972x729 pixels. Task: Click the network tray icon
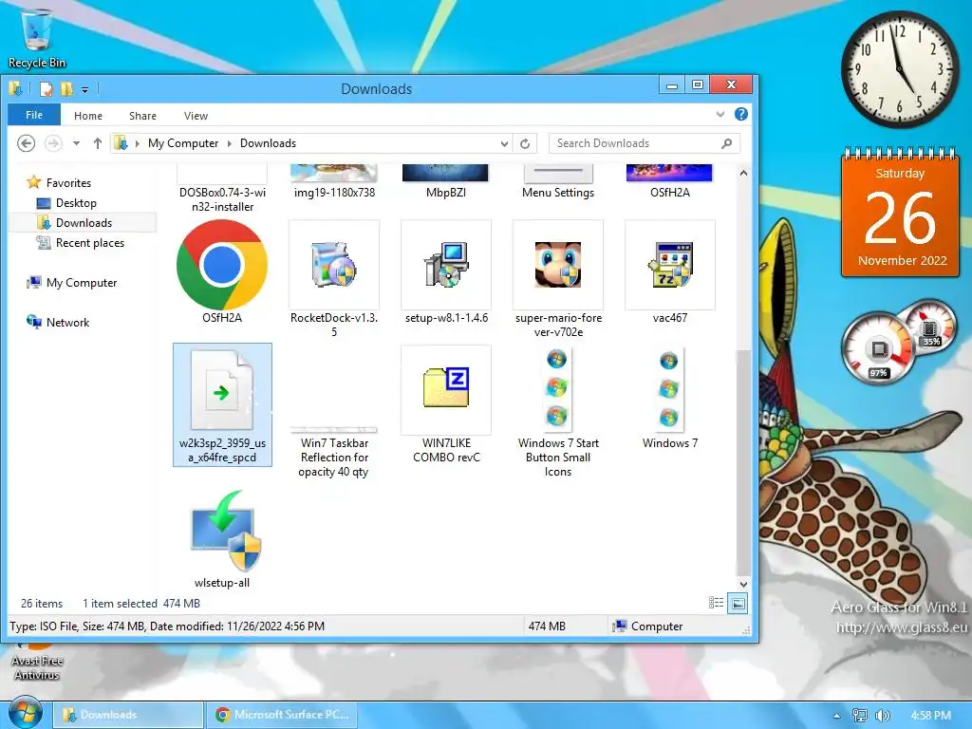click(860, 716)
